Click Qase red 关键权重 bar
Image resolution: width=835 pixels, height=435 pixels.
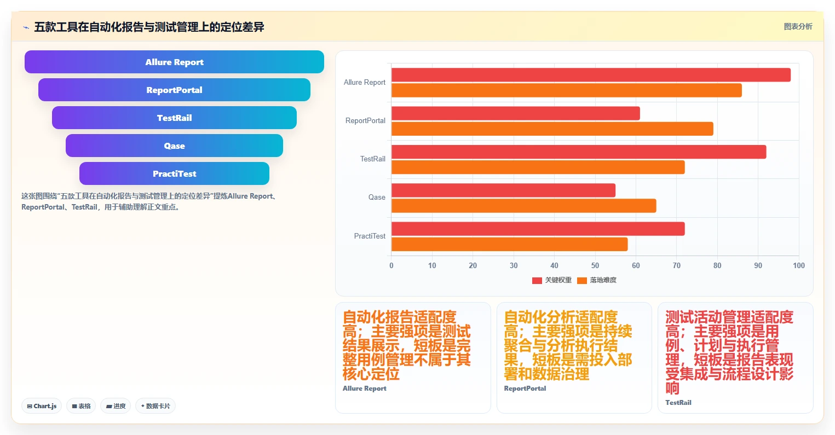point(503,190)
